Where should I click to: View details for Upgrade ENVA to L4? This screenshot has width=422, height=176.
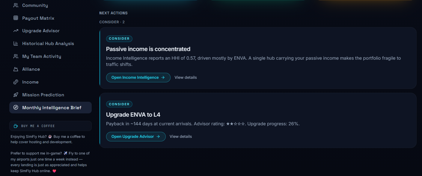181,137
